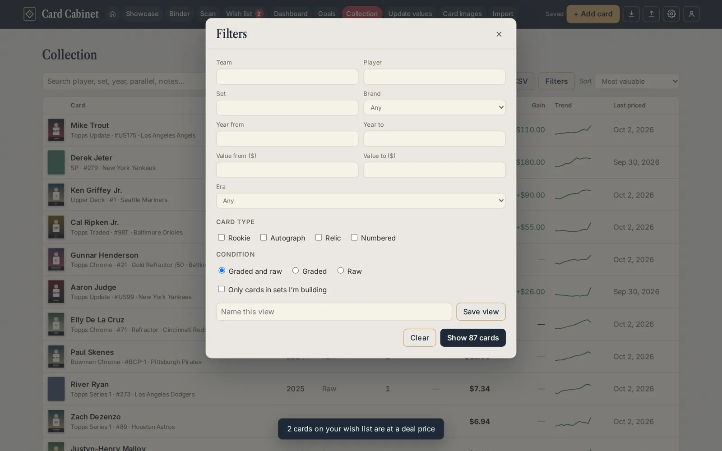
Task: Open River Ryan card thumbnail
Action: point(56,389)
